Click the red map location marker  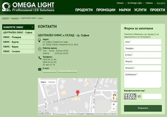coord(78,93)
